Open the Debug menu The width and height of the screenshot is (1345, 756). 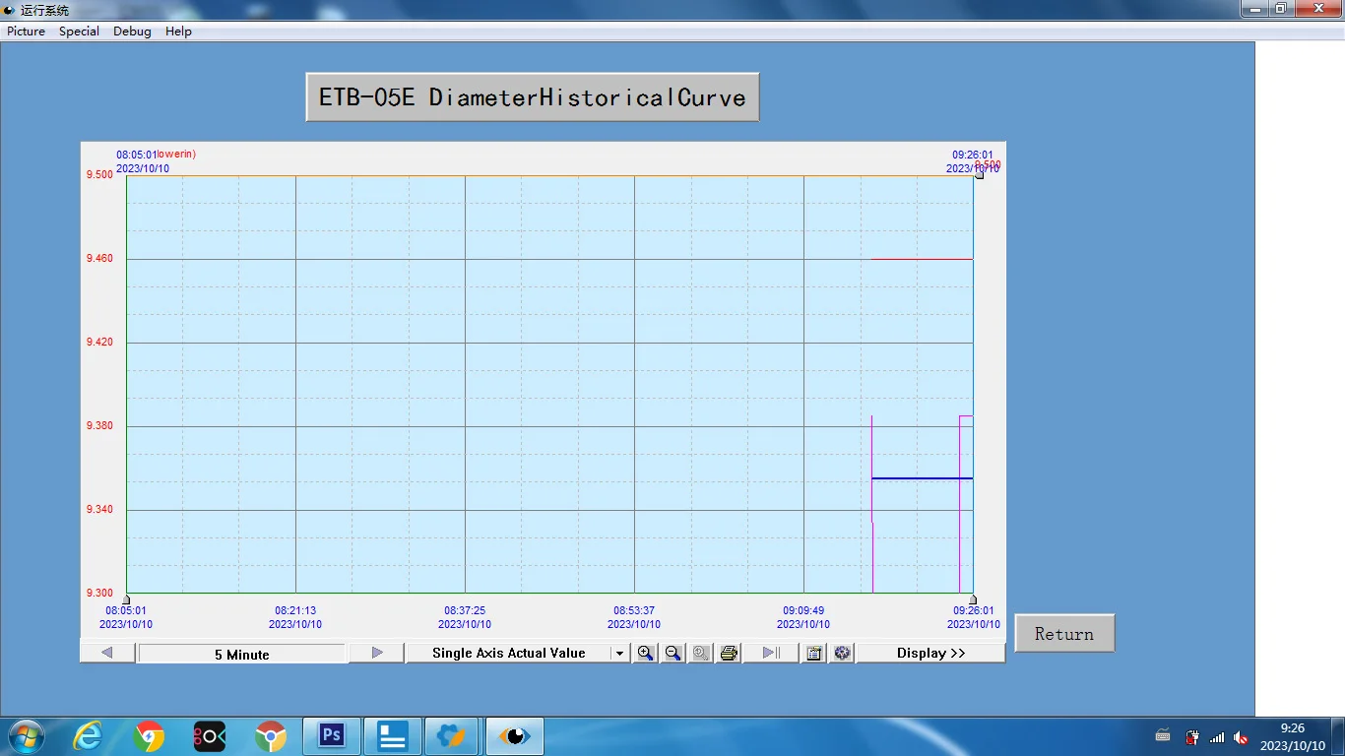point(132,31)
